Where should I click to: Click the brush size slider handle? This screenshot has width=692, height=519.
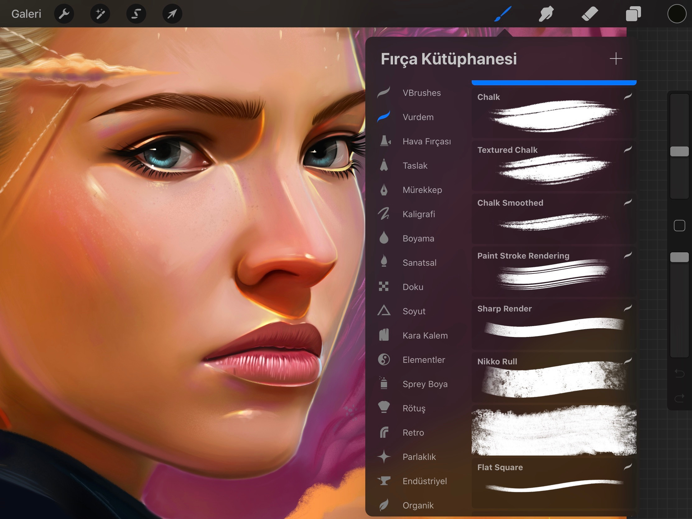tap(679, 152)
